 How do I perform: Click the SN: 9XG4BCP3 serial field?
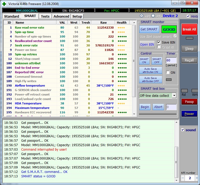73,10
